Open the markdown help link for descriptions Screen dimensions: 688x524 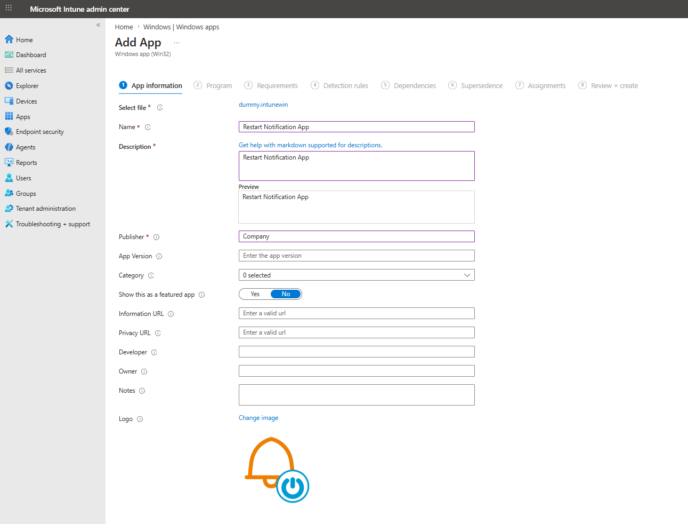[x=310, y=145]
